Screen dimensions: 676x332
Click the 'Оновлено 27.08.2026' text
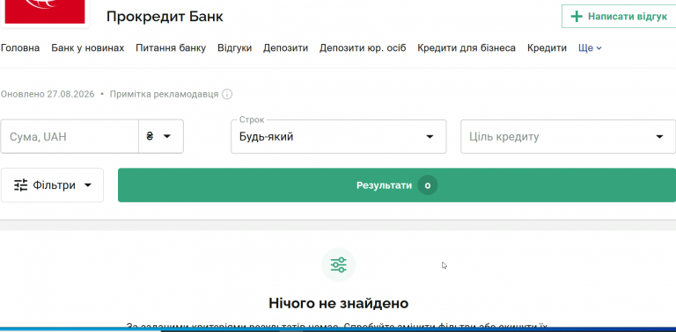click(48, 94)
